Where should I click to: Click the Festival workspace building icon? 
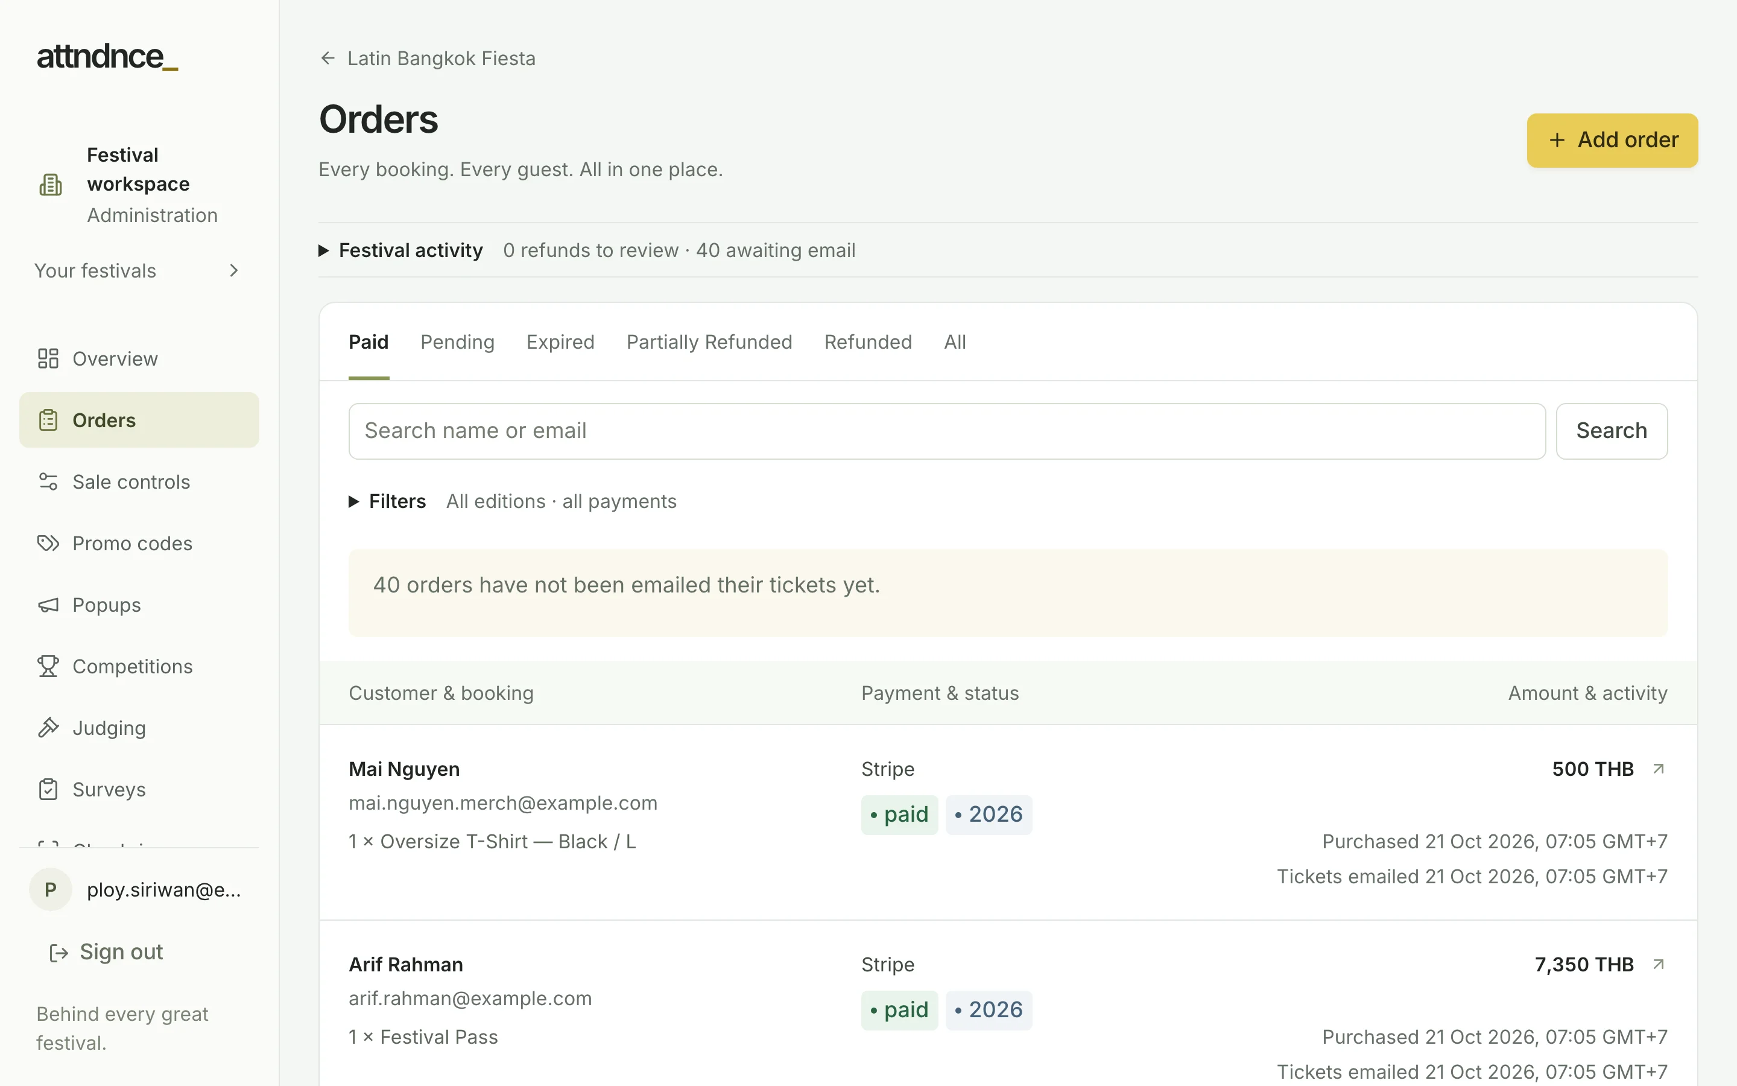50,185
